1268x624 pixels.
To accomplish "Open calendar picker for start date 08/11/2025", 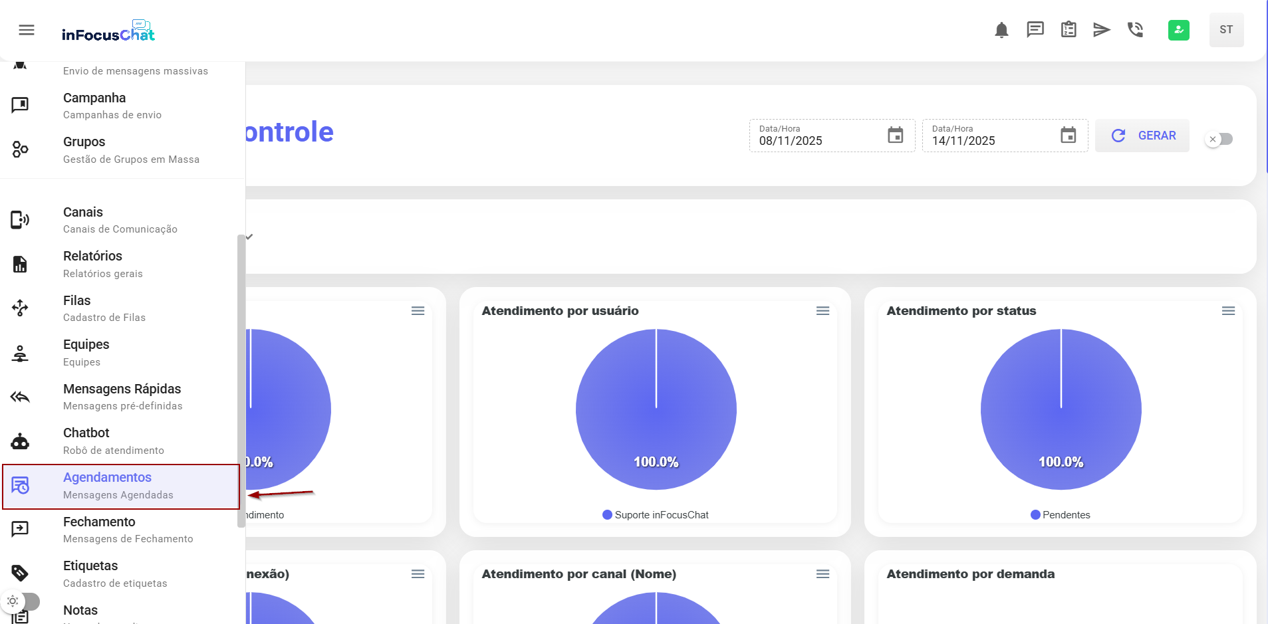I will pos(895,136).
